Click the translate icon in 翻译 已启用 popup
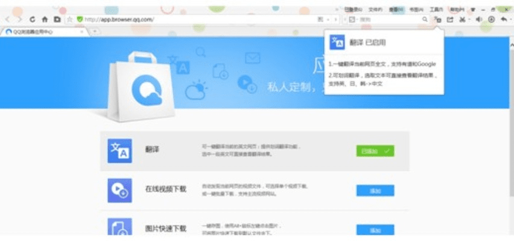The image size is (514, 241). click(337, 42)
